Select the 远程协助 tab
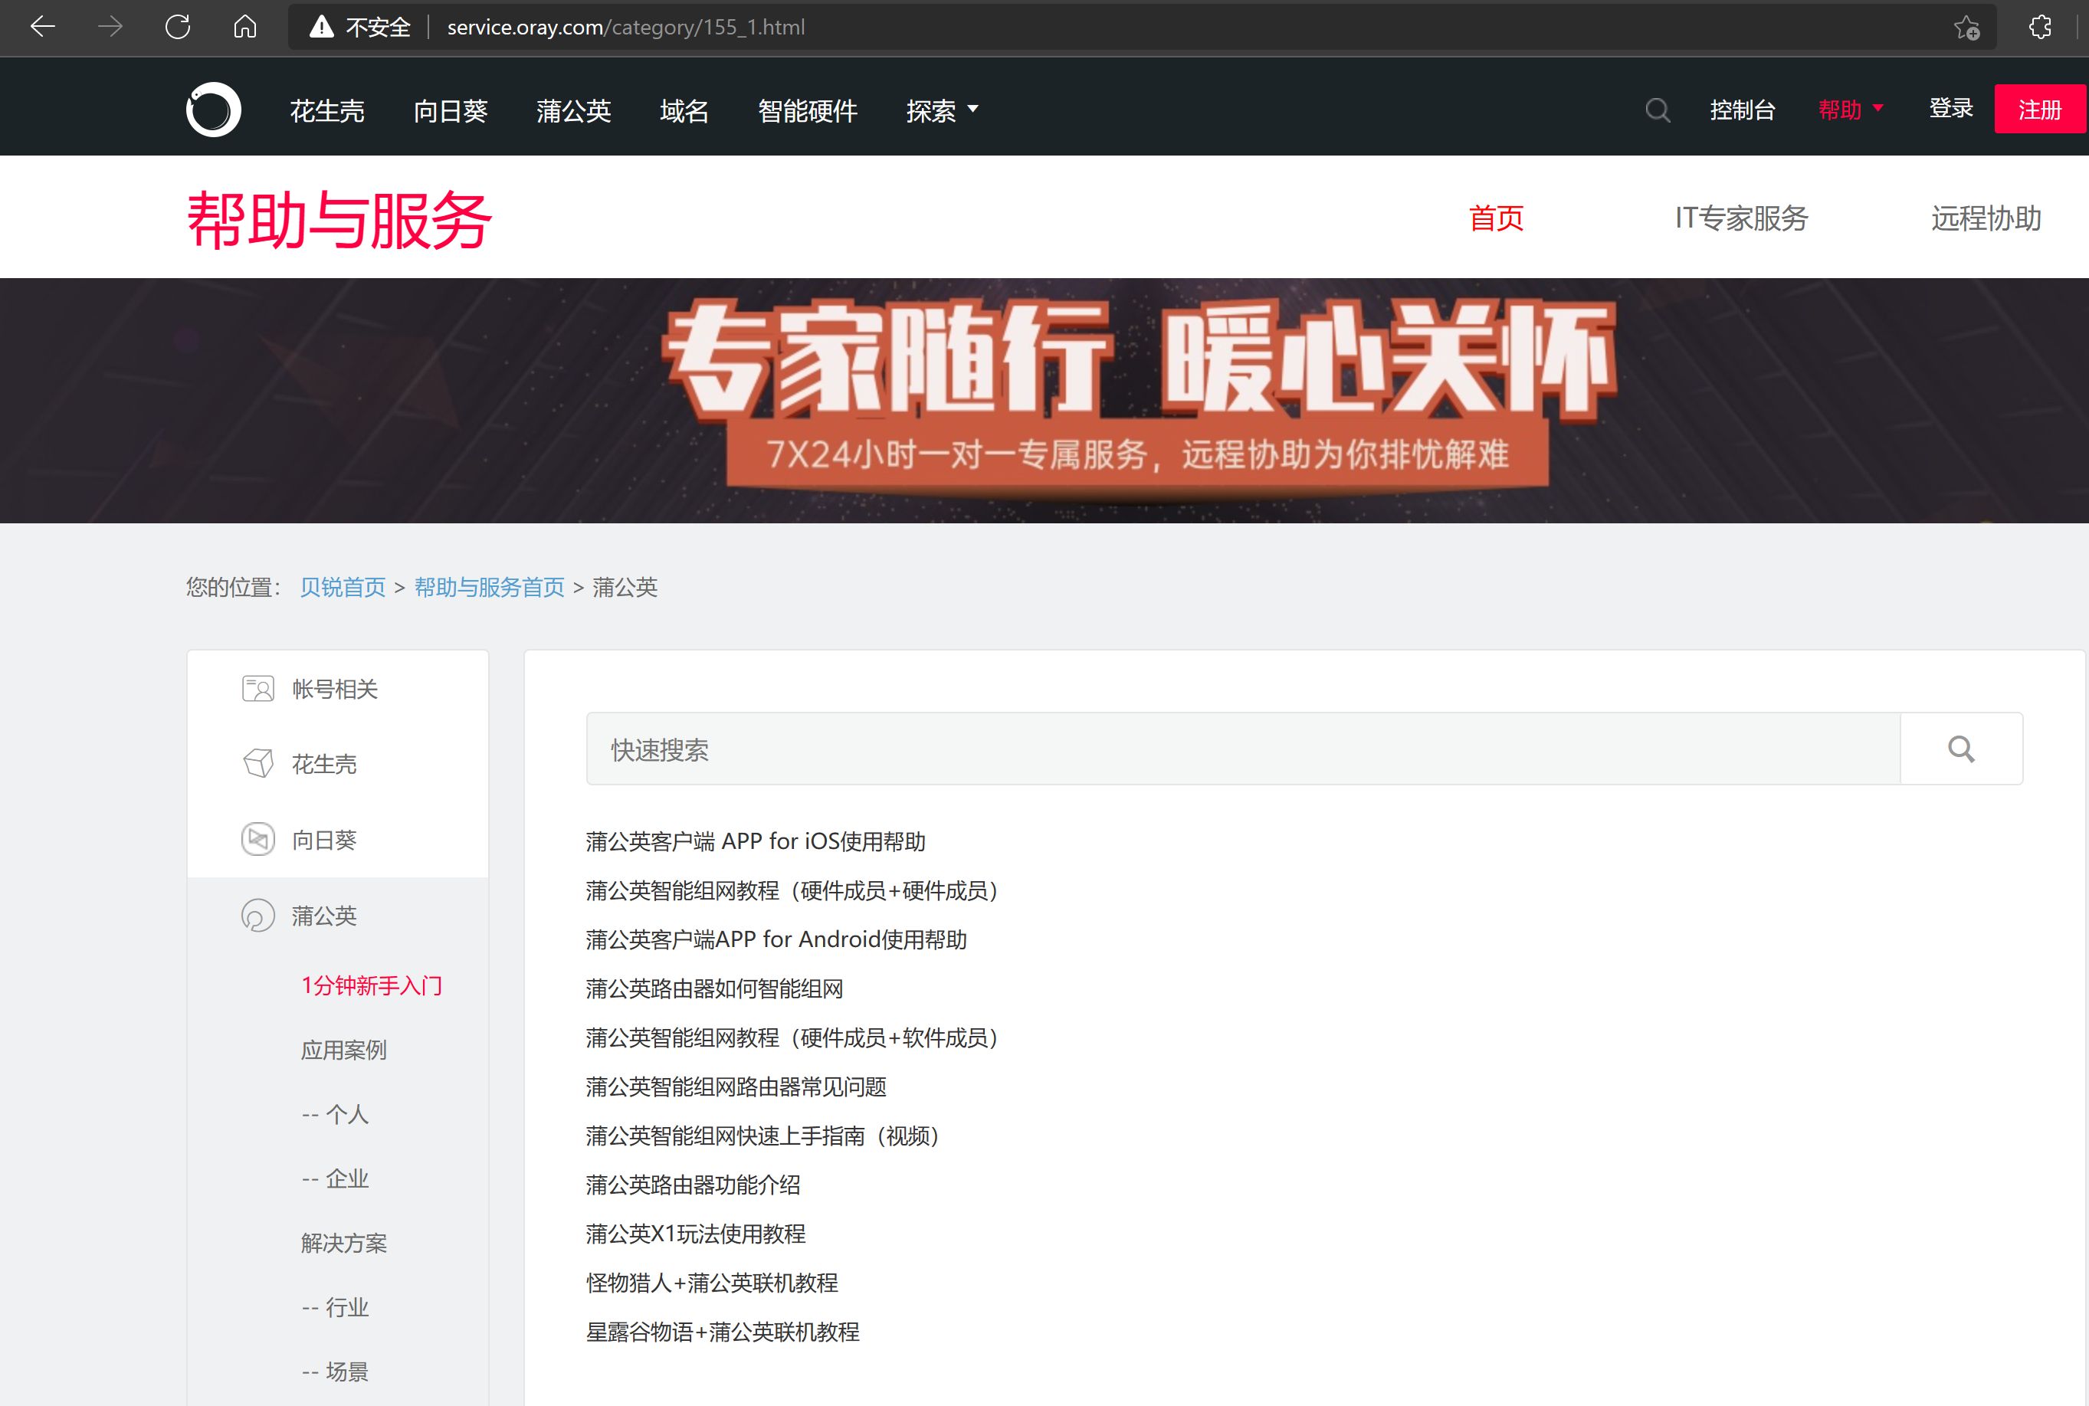 [x=1986, y=218]
